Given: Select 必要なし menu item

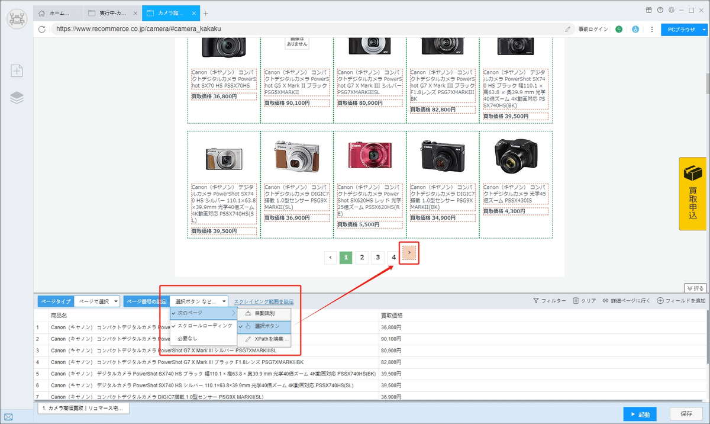Looking at the screenshot, I should click(x=202, y=339).
